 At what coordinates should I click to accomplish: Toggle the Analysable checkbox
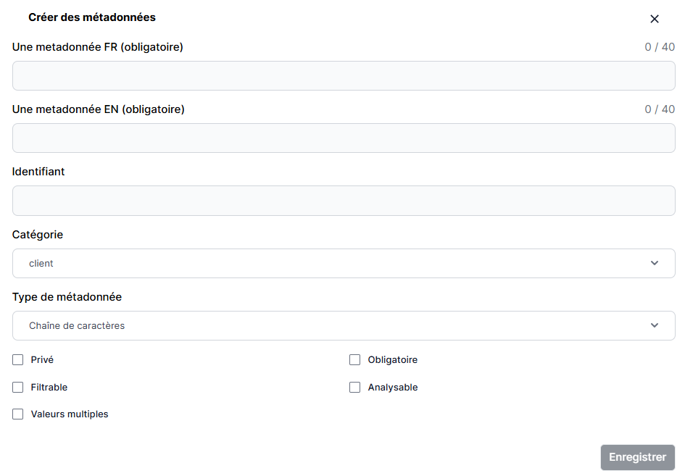point(355,388)
